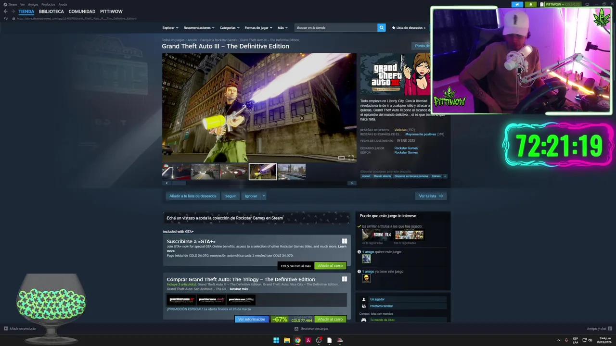Screen dimensions: 616x346
Task: Expand package contents via Mostrar más
Action: [239, 289]
